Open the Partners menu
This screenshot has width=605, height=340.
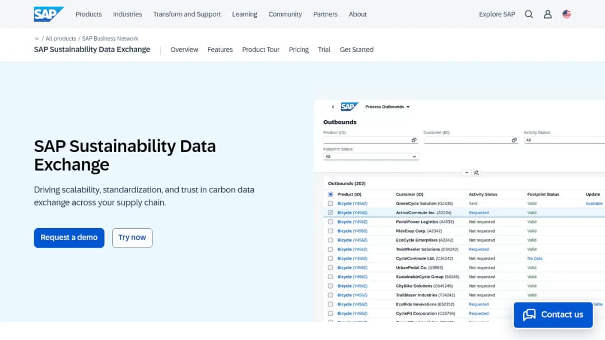point(325,14)
